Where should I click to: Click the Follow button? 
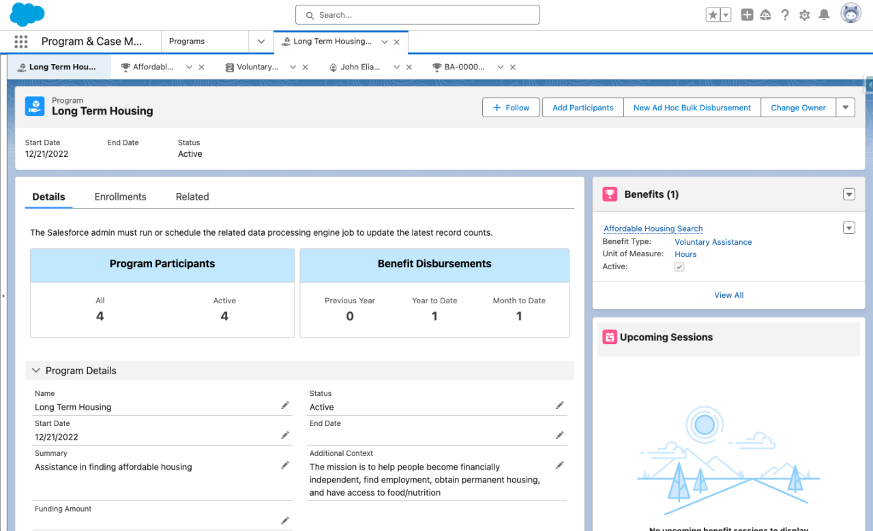511,108
